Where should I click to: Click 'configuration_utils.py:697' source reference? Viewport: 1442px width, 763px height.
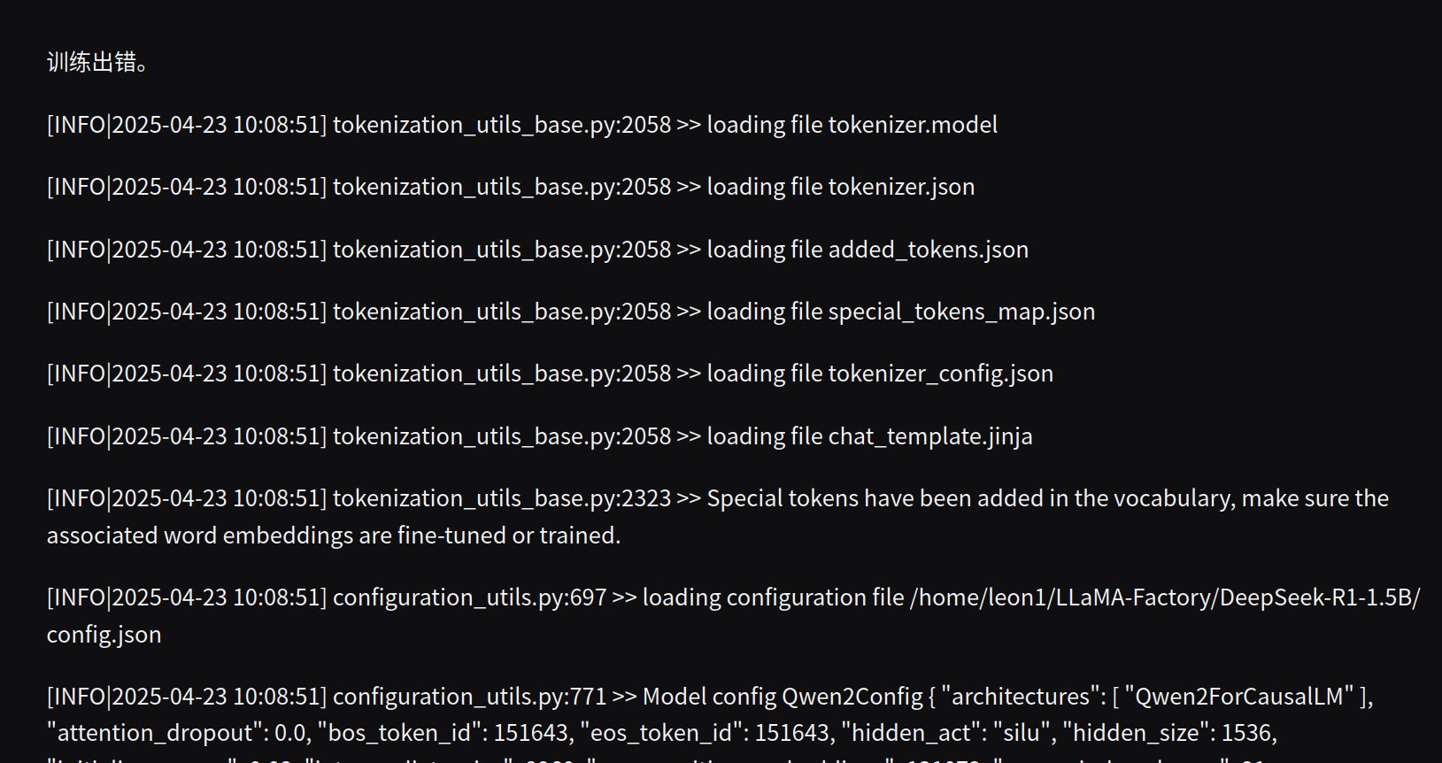coord(470,597)
